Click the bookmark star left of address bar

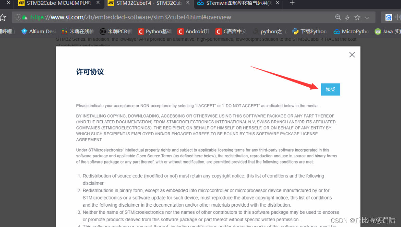coord(3,17)
